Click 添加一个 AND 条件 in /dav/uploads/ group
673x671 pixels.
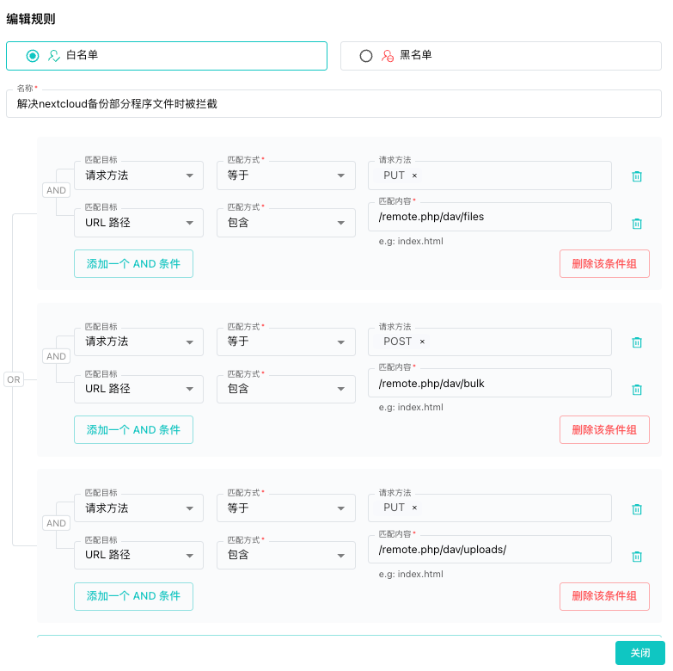[133, 596]
